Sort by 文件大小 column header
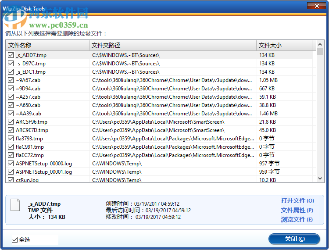Image resolution: width=329 pixels, height=250 pixels. [x=284, y=45]
